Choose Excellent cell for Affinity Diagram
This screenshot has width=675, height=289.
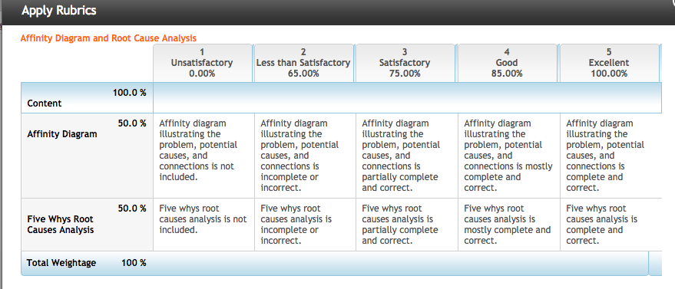click(x=610, y=156)
